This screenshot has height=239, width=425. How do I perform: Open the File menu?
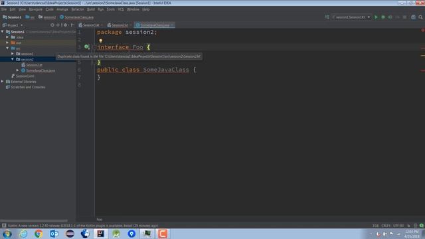coord(4,9)
